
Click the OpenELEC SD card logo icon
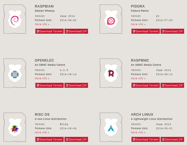(x=15, y=73)
